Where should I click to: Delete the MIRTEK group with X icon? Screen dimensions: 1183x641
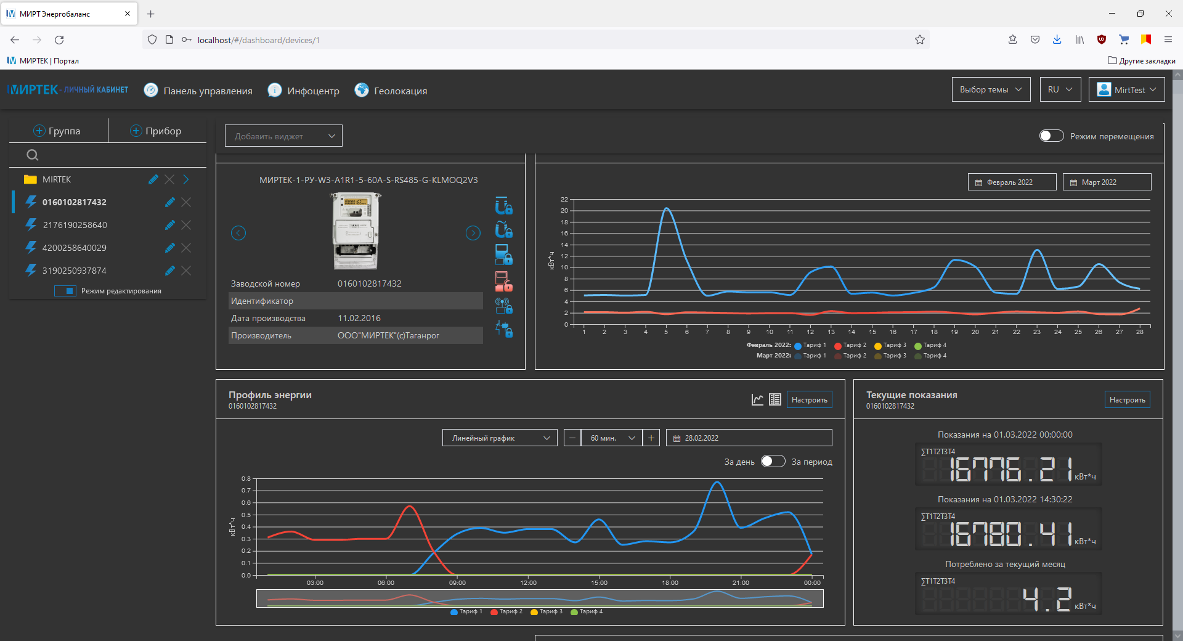point(169,179)
